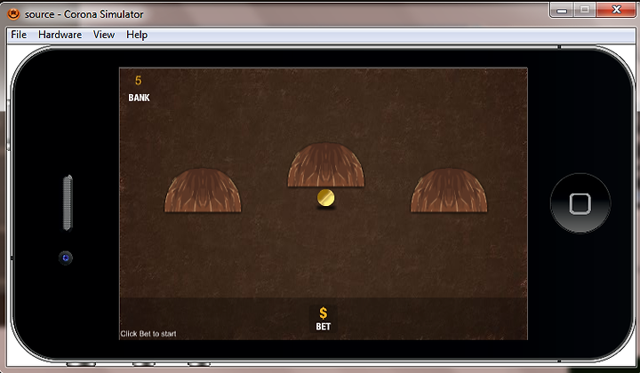Image resolution: width=640 pixels, height=373 pixels.
Task: Maximize the Corona Simulator window
Action: tap(585, 10)
